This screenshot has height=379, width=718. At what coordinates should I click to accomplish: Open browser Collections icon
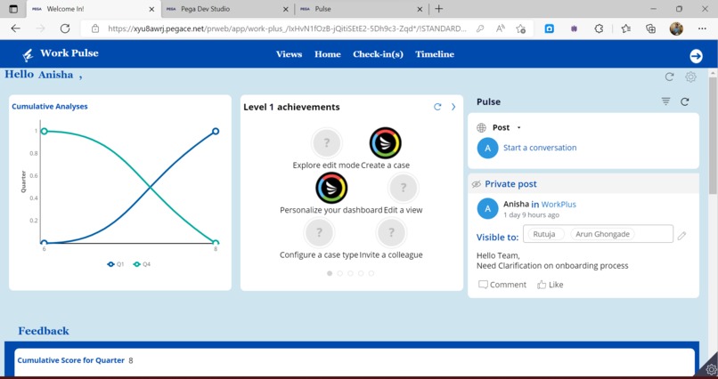650,28
